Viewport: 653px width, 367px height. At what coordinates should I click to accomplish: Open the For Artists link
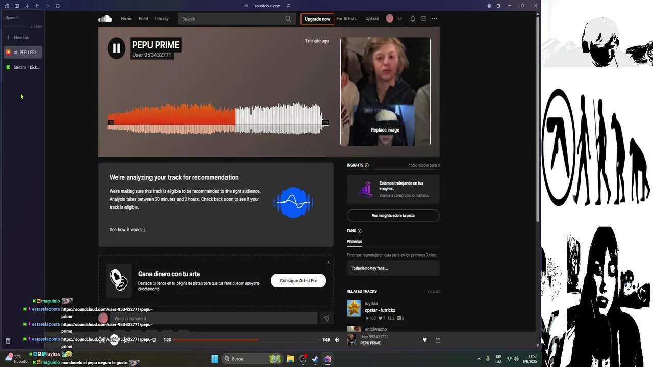coord(346,19)
